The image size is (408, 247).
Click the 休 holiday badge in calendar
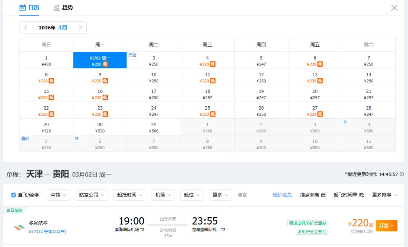click(346, 122)
